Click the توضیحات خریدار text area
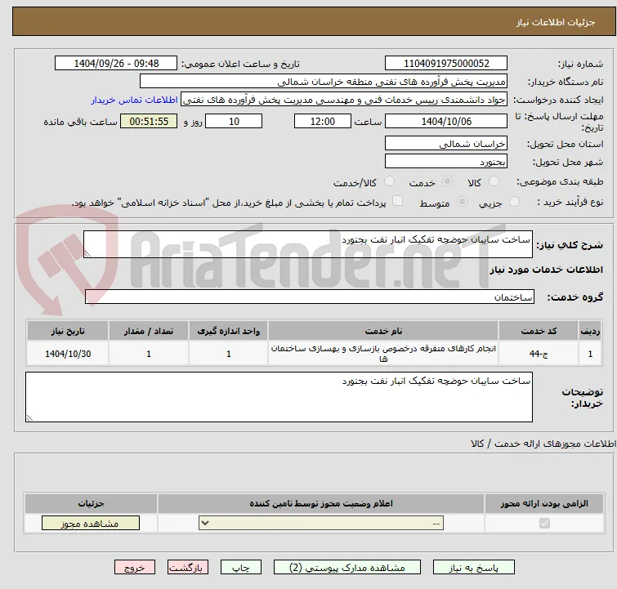The width and height of the screenshot is (617, 589). (x=279, y=397)
